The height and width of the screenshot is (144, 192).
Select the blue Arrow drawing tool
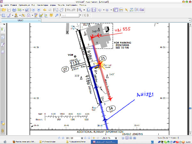pyautogui.click(x=57, y=15)
